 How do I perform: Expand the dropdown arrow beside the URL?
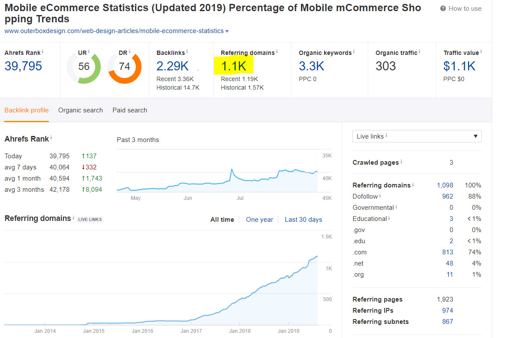(227, 30)
